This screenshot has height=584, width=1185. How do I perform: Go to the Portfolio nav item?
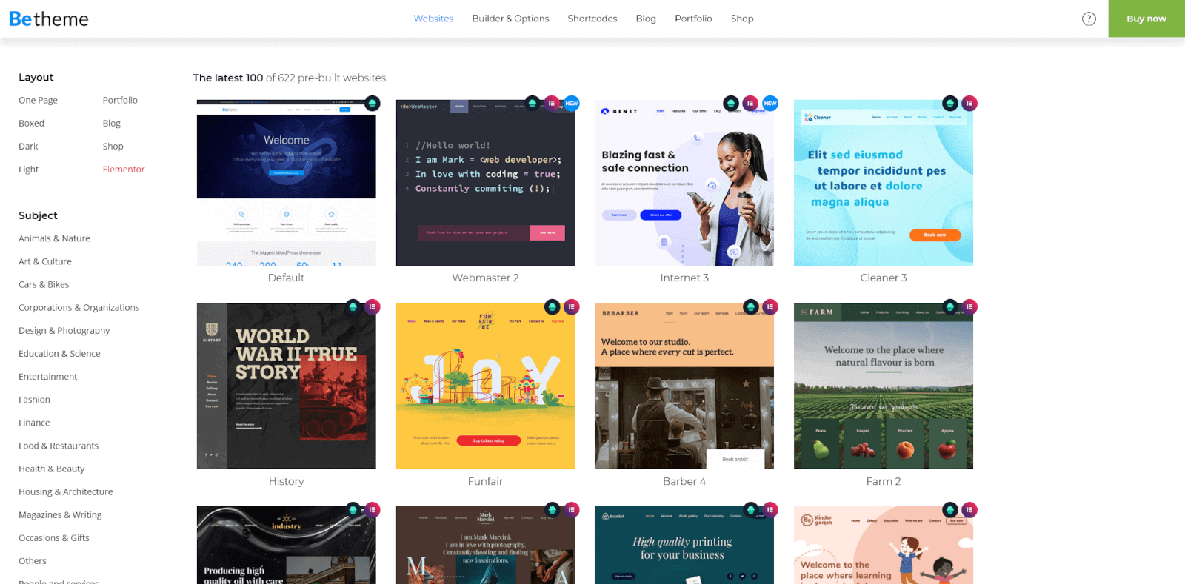point(693,19)
